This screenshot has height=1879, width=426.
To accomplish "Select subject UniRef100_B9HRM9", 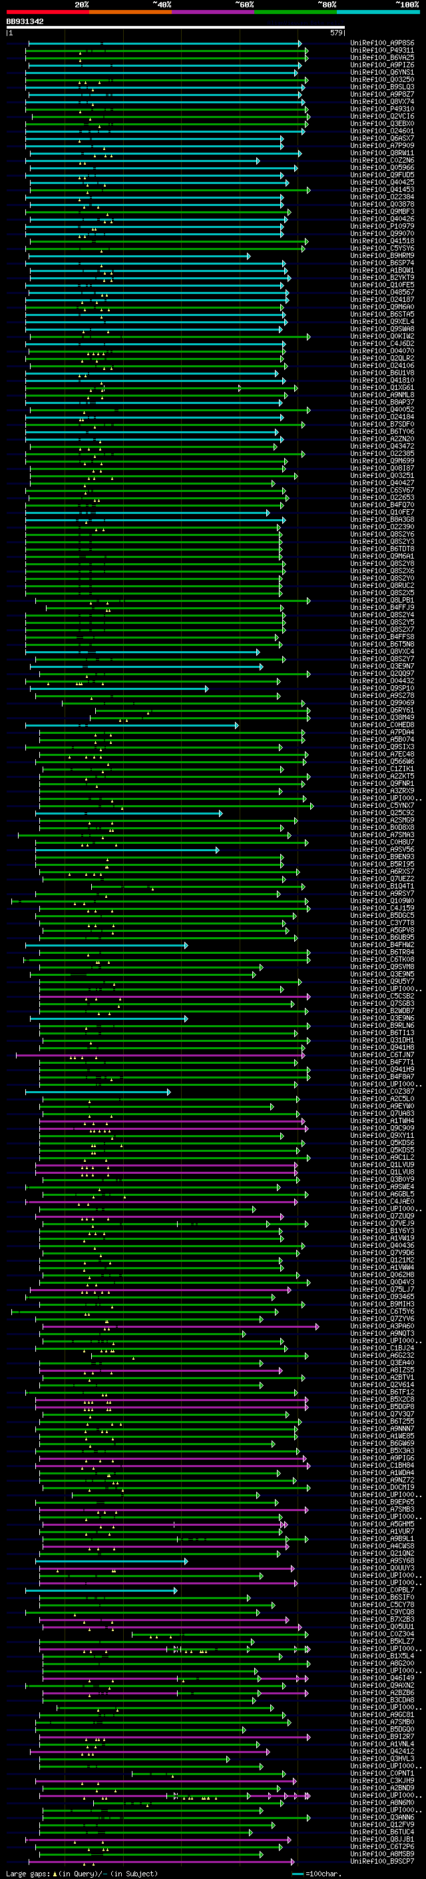I will 382,256.
